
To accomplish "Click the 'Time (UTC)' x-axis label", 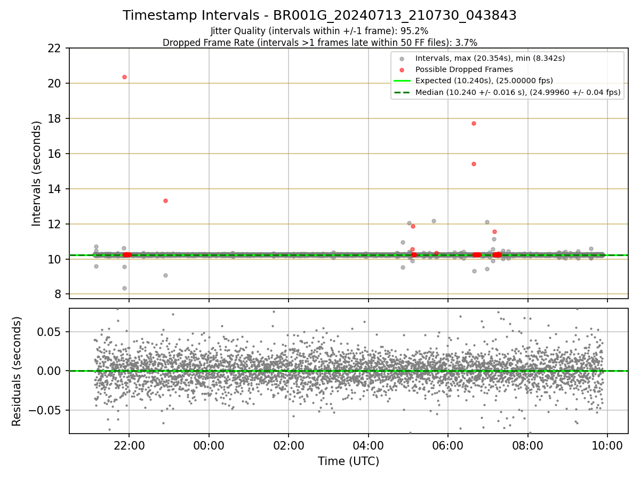I will pos(348,461).
